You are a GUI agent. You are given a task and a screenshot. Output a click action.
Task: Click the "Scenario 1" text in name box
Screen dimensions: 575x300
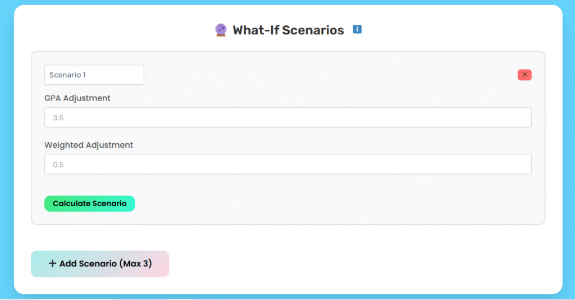67,75
